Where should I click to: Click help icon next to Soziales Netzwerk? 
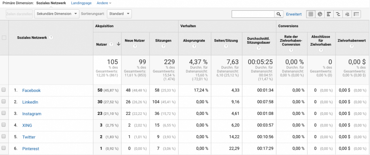click(51, 38)
